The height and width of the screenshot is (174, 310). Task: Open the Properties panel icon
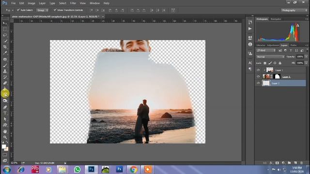point(250,38)
